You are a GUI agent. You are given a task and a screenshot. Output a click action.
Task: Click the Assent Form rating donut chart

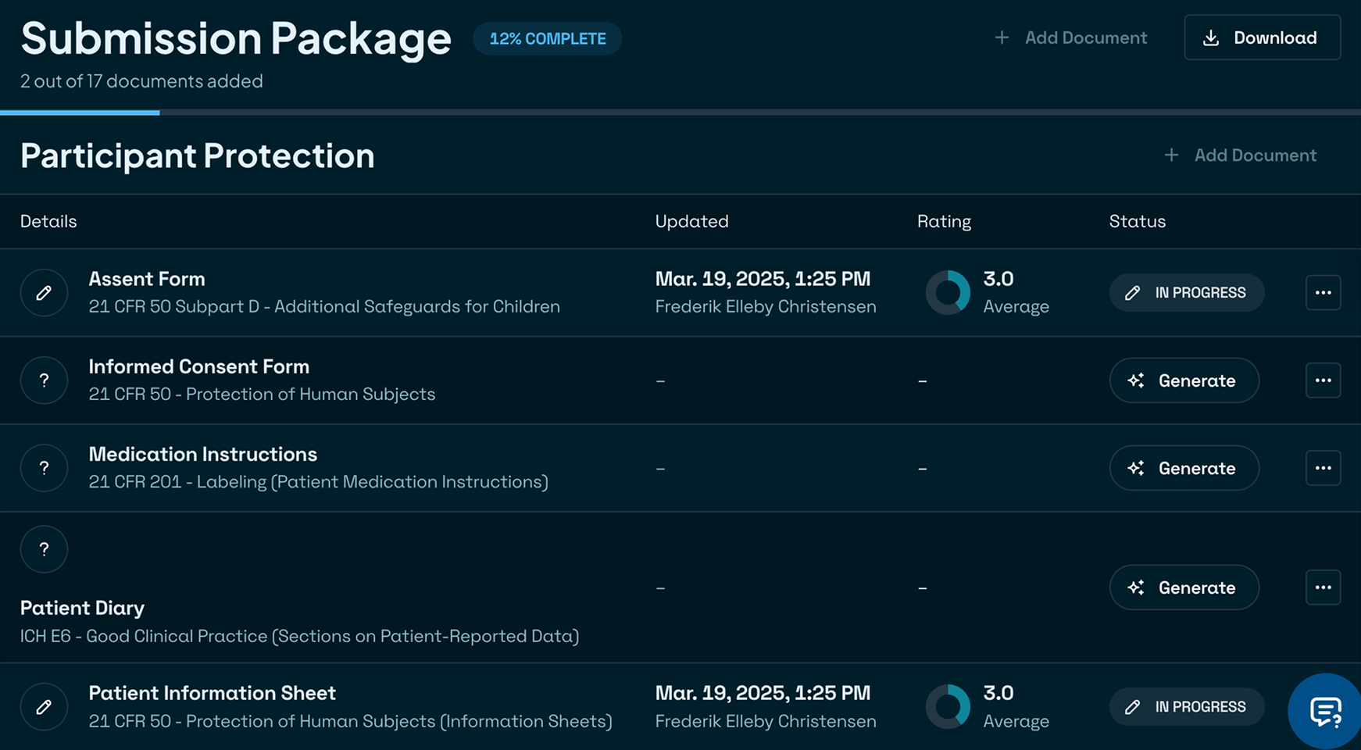(948, 293)
